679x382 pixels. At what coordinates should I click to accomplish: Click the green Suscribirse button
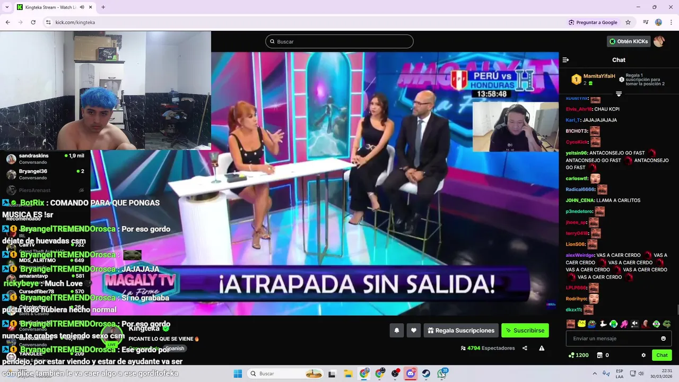(x=525, y=331)
